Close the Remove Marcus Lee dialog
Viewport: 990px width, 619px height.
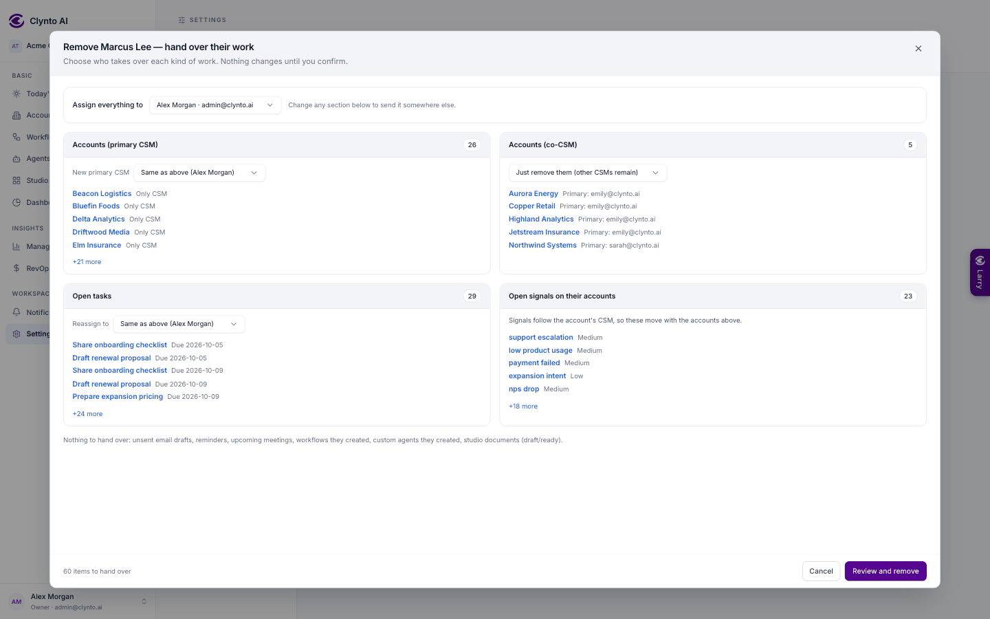tap(918, 49)
